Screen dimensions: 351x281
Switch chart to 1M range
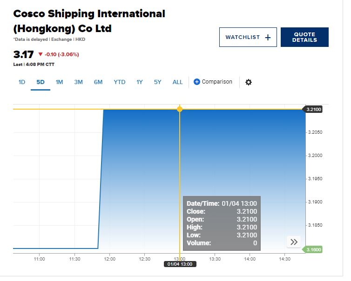(x=59, y=82)
